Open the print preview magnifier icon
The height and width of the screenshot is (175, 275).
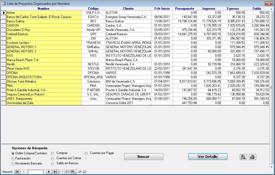243,157
